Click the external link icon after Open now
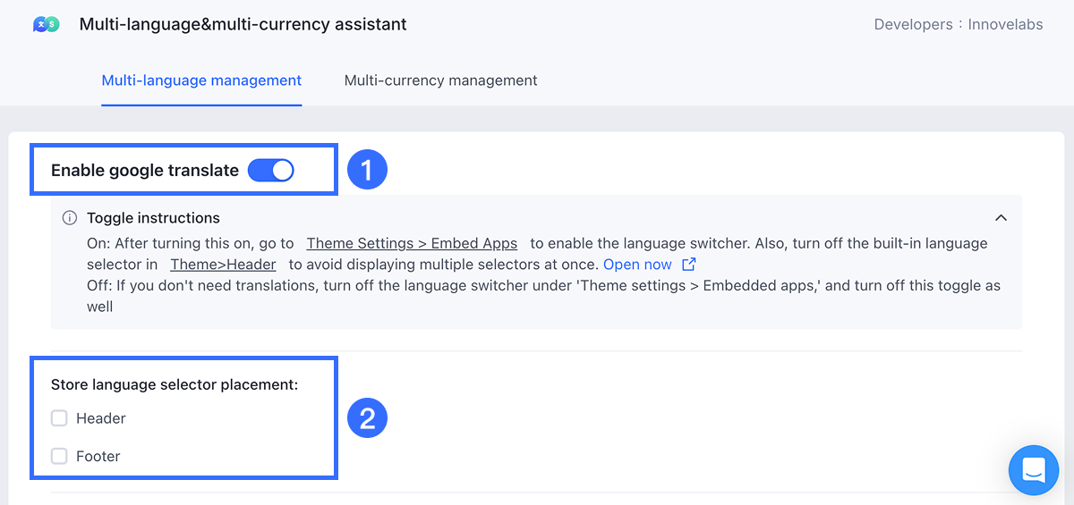1074x505 pixels. (688, 265)
